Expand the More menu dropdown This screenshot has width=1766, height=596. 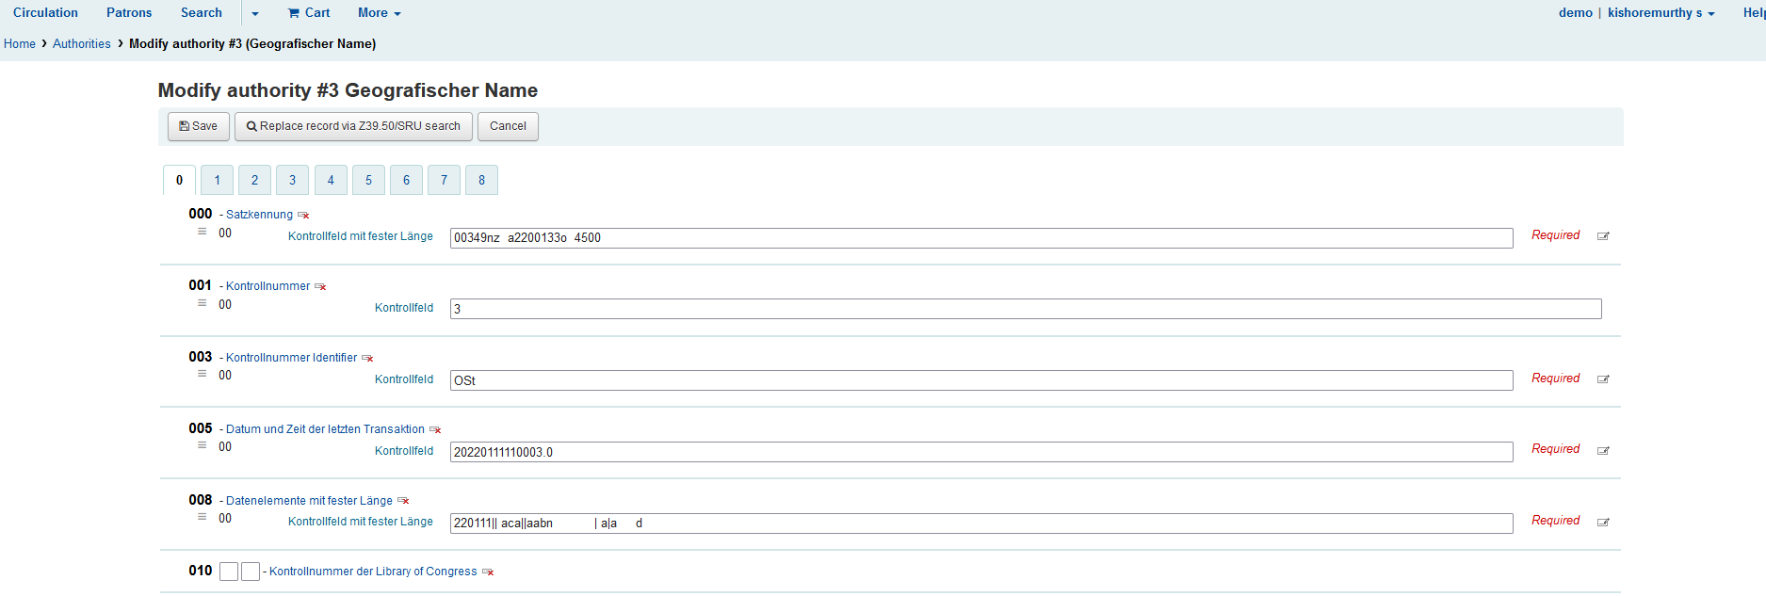click(379, 13)
